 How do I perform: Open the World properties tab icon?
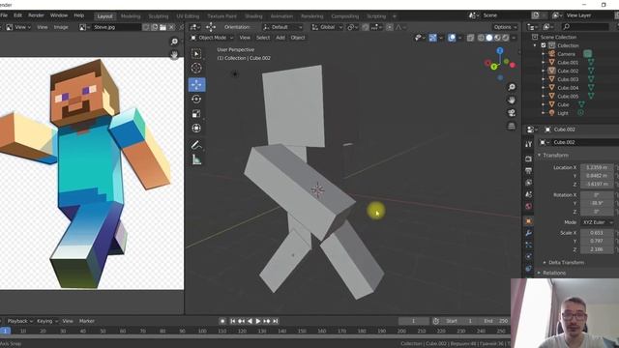[x=529, y=206]
